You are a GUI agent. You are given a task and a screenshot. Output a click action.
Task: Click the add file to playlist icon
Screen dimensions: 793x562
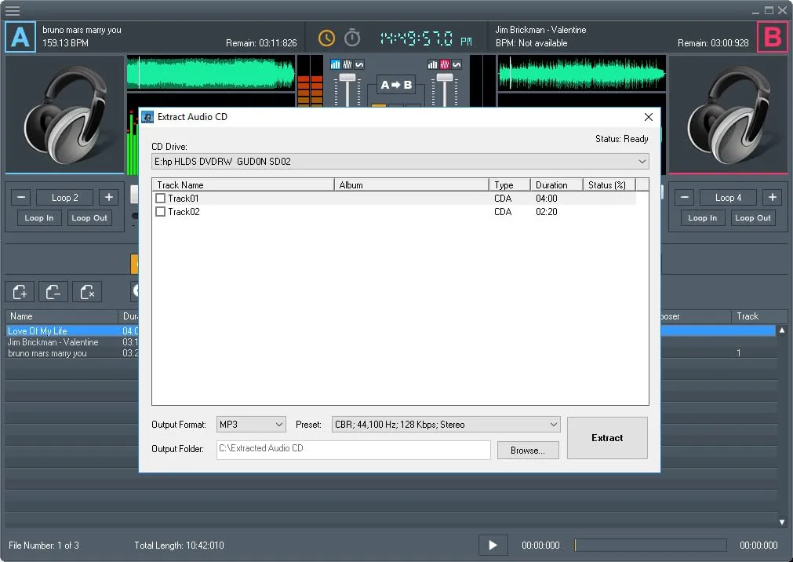coord(20,291)
